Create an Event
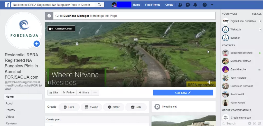The width and height of the screenshot is (263, 126). (x=91, y=107)
